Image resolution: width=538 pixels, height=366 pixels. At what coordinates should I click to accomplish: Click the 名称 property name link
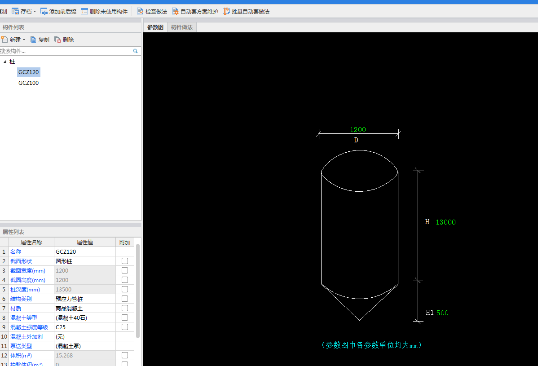pos(16,252)
